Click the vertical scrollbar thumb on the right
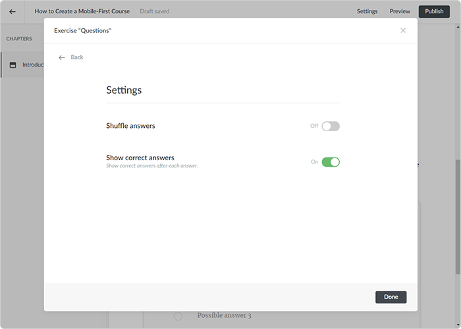The height and width of the screenshot is (329, 461). pyautogui.click(x=458, y=217)
